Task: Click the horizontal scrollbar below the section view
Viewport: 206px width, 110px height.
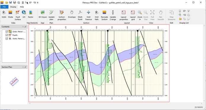Action: tap(116, 103)
